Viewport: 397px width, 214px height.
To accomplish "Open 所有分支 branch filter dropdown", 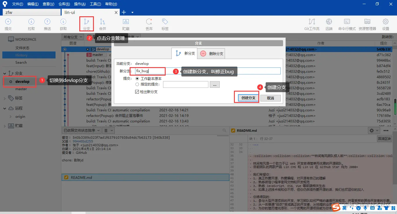I will (73, 37).
